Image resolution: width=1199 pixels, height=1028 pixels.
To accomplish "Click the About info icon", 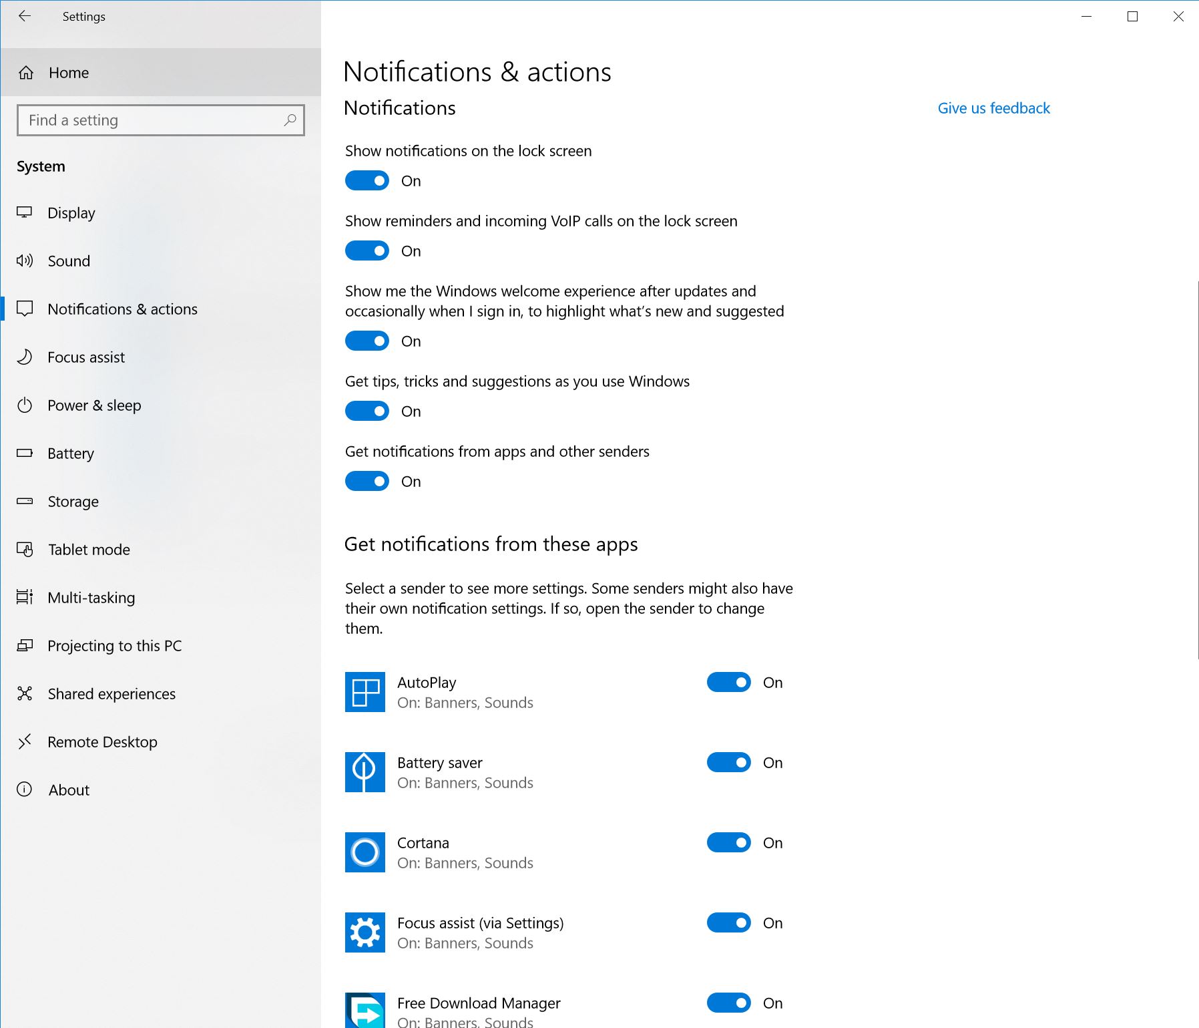I will (25, 790).
